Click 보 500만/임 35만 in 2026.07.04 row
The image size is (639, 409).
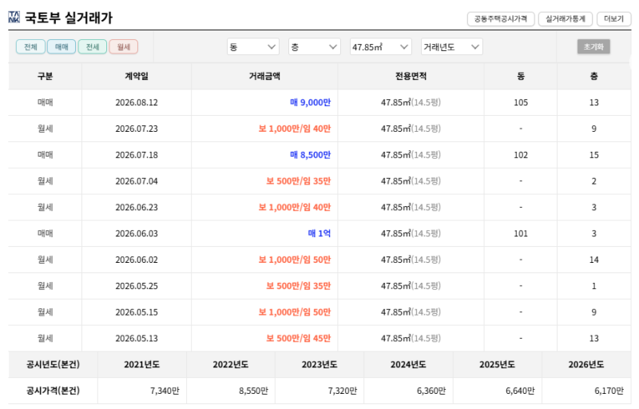pos(298,181)
